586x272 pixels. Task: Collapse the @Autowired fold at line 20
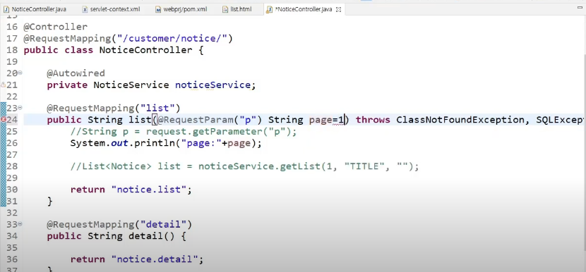pyautogui.click(x=20, y=73)
